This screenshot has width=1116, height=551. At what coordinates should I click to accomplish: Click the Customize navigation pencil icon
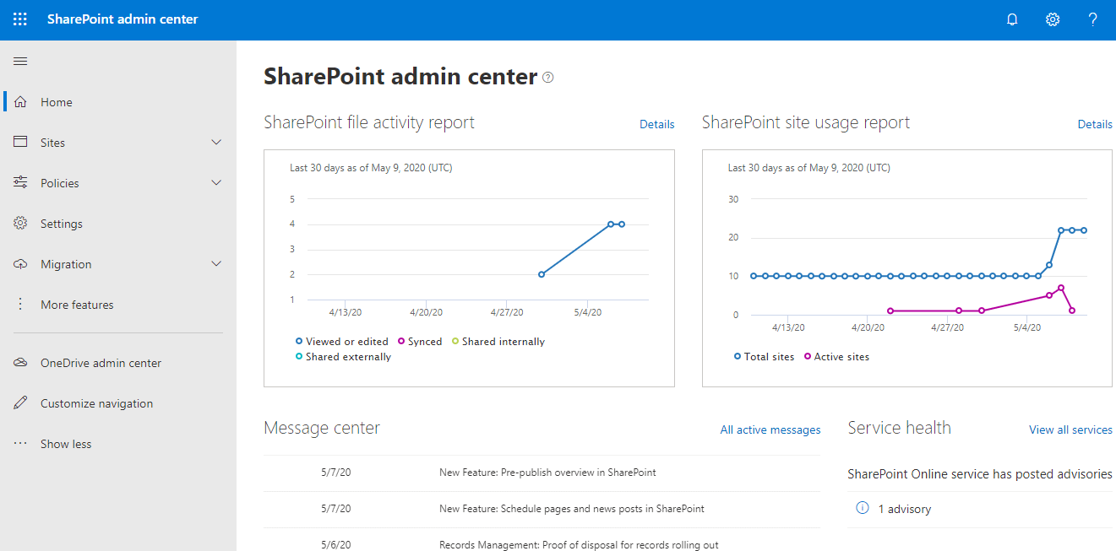coord(21,403)
